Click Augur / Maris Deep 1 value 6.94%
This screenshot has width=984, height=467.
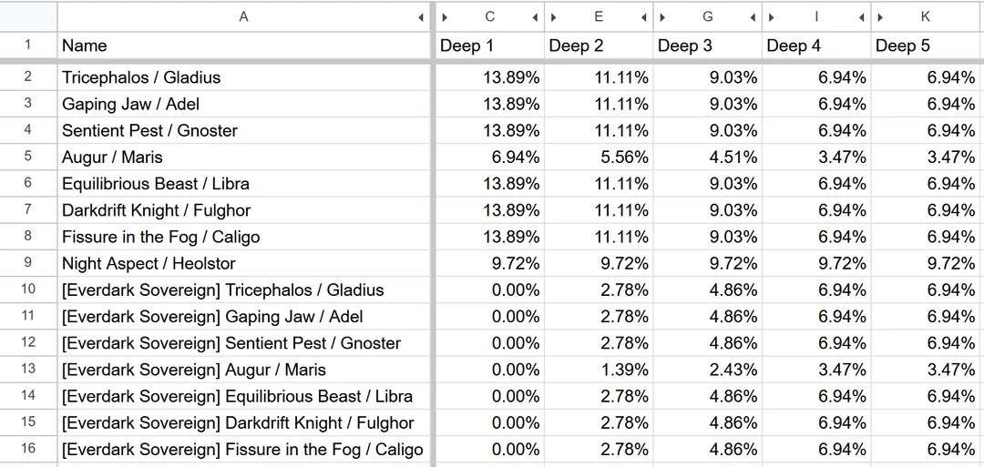pyautogui.click(x=490, y=157)
